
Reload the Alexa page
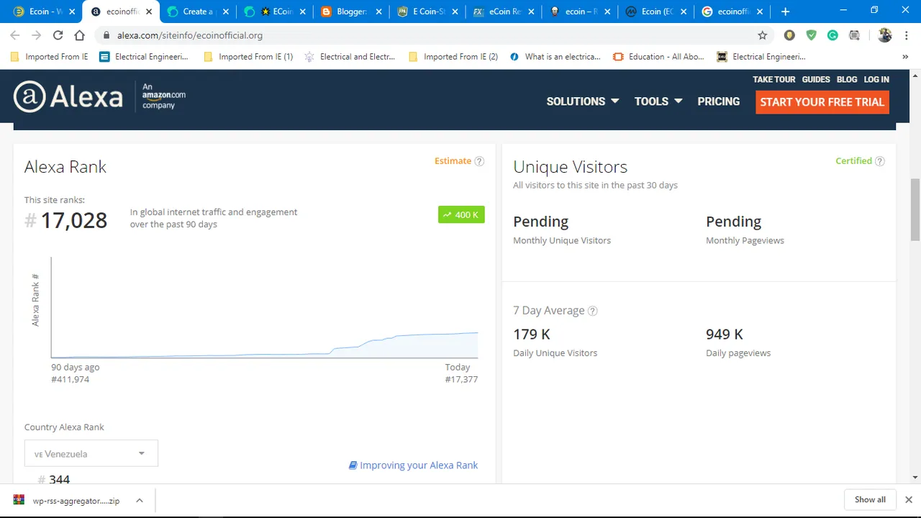coord(58,35)
